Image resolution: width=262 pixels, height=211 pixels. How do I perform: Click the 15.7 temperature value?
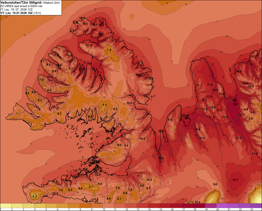tap(235, 180)
